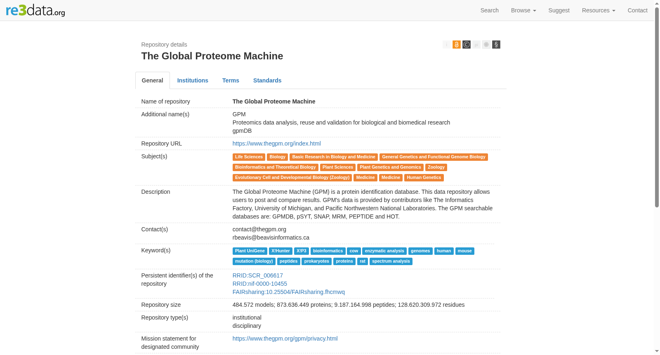Click the orange open access padlock badge
This screenshot has width=660, height=355.
456,45
